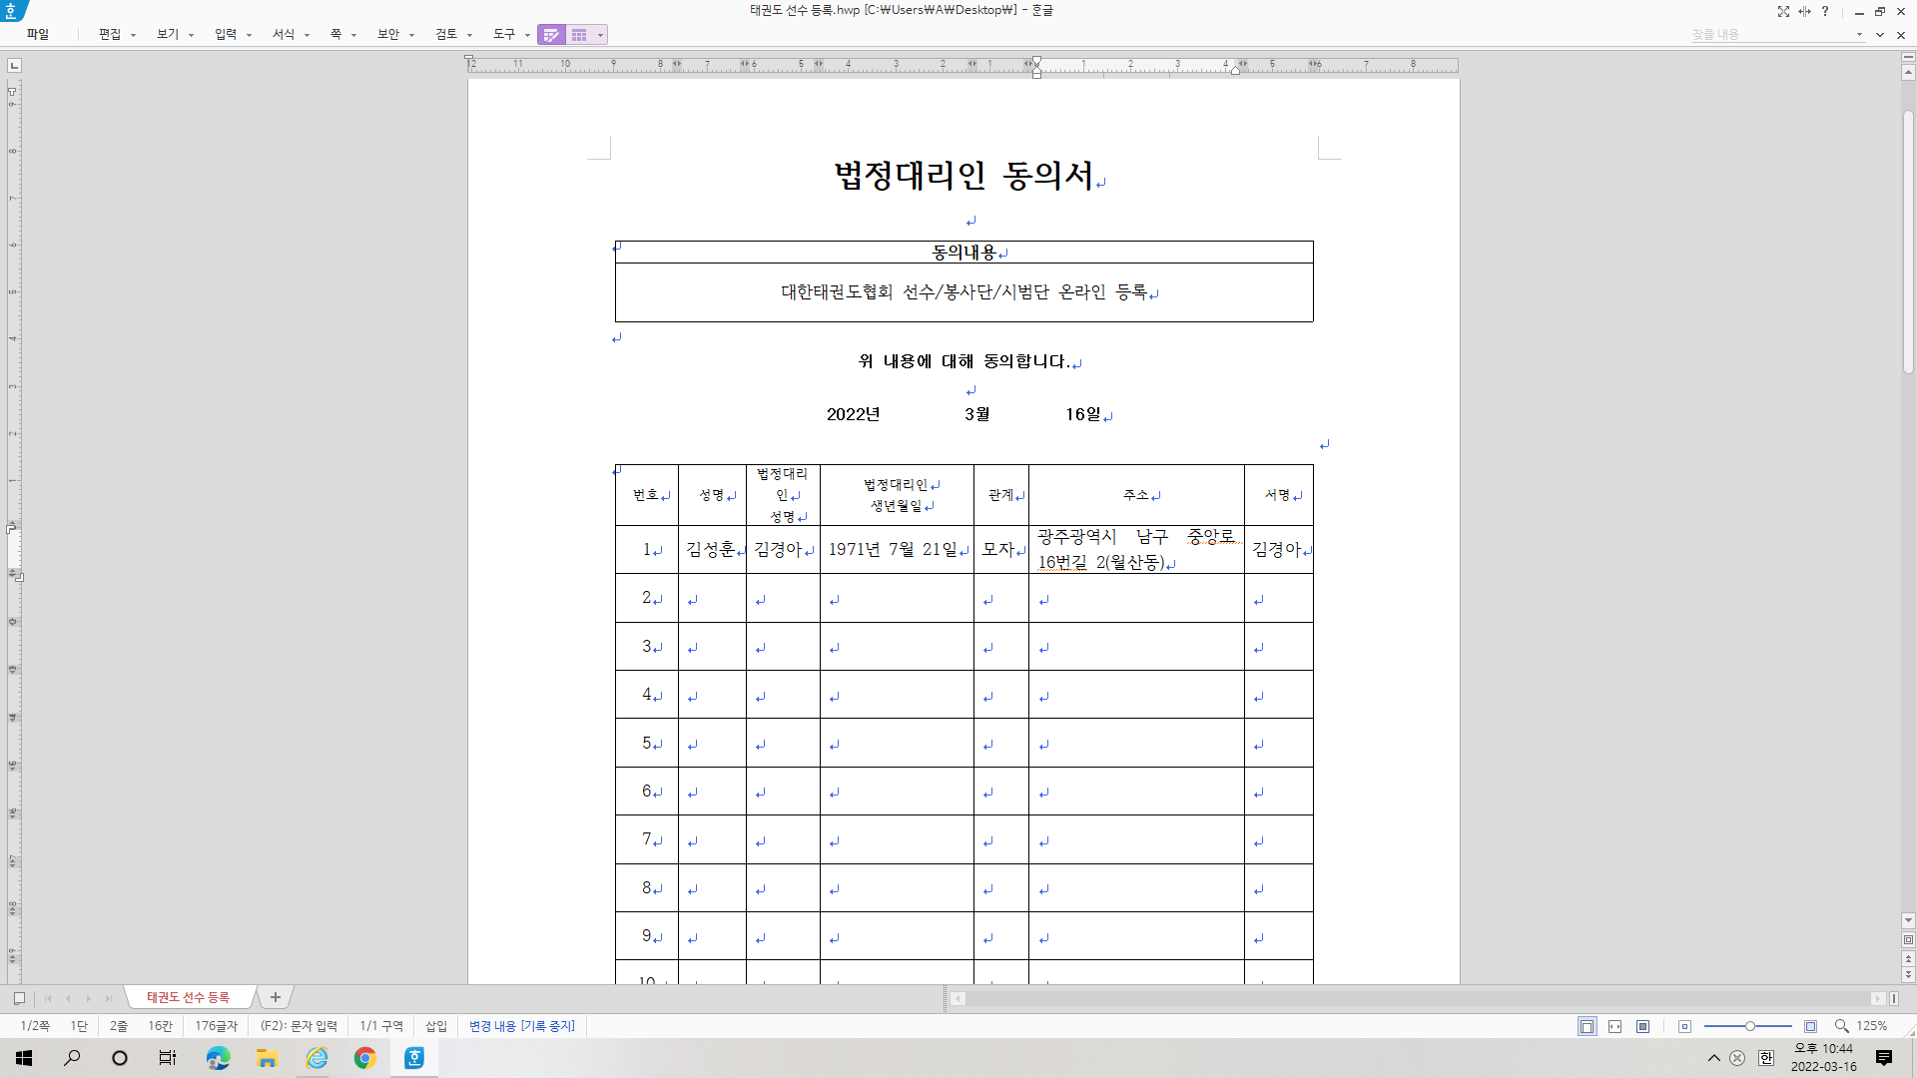Toggle fit-to-page view icon in status bar
The height and width of the screenshot is (1078, 1917).
tap(1642, 1026)
